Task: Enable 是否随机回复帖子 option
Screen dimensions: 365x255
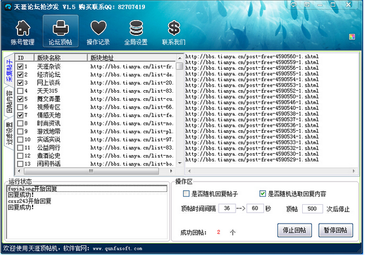Action: click(x=186, y=194)
